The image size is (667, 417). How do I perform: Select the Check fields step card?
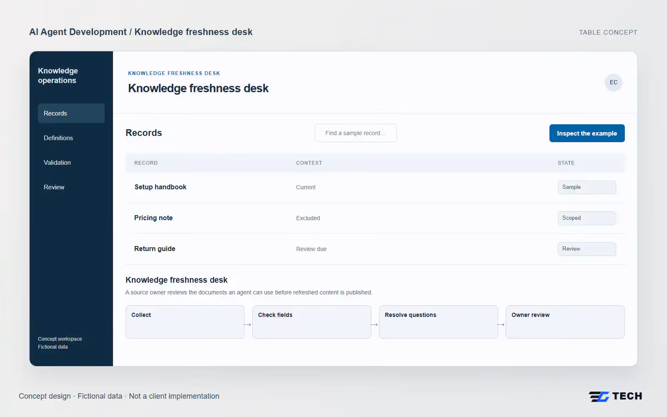(312, 322)
